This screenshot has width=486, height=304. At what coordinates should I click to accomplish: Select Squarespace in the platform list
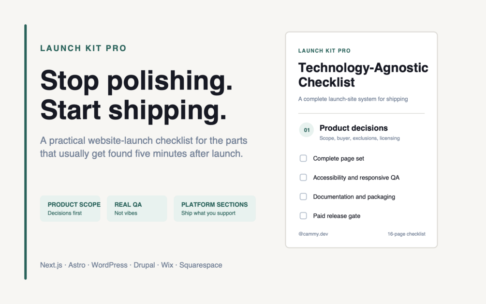tap(201, 265)
